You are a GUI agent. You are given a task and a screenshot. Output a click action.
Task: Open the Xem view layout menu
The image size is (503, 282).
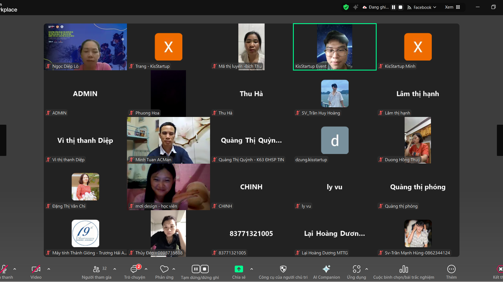point(452,7)
